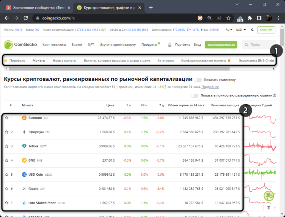Jump to top with the arrow button

(x=269, y=208)
